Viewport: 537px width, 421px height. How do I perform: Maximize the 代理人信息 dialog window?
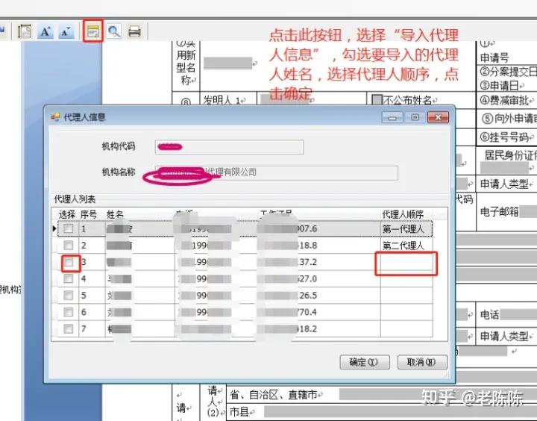[x=415, y=117]
